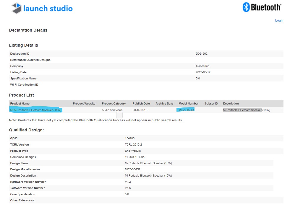The image size is (295, 204).
Task: Click the Product Website column header
Action: [84, 104]
